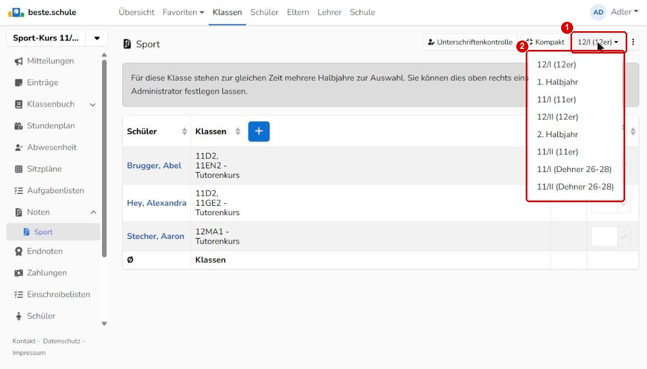Click the Stundenplan calendar icon

coord(19,126)
